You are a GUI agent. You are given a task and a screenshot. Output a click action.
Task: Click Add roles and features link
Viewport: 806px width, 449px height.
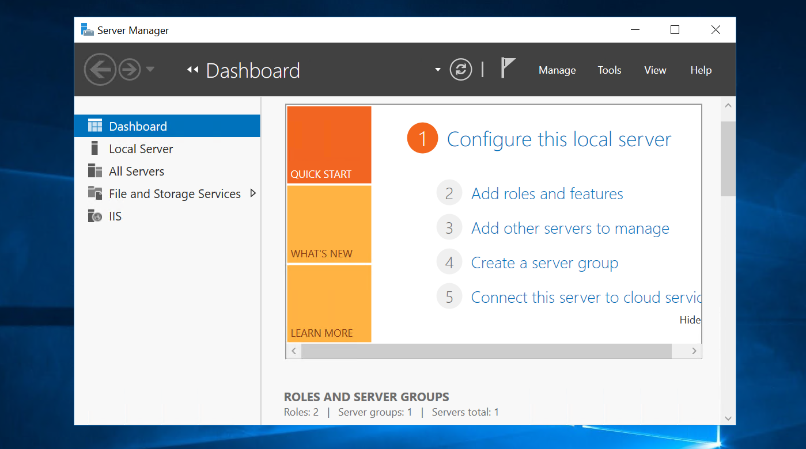coord(547,194)
